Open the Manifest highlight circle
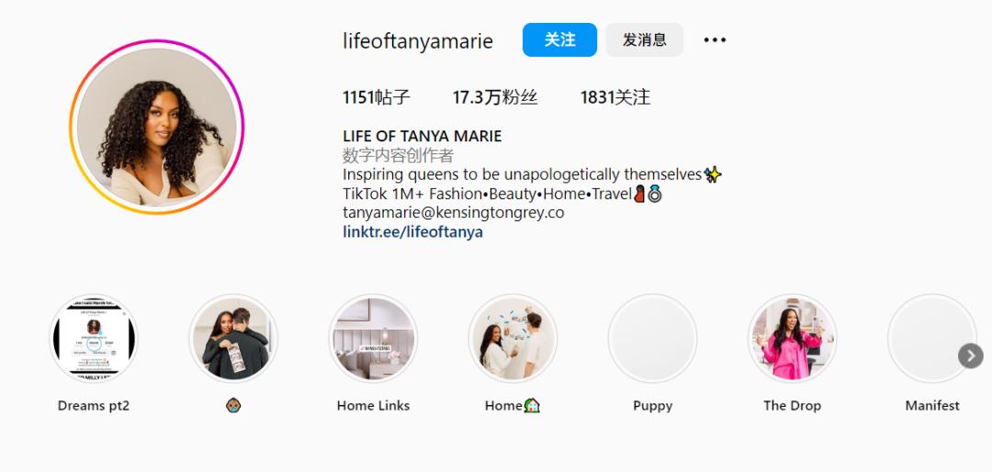This screenshot has height=472, width=992. pos(932,339)
